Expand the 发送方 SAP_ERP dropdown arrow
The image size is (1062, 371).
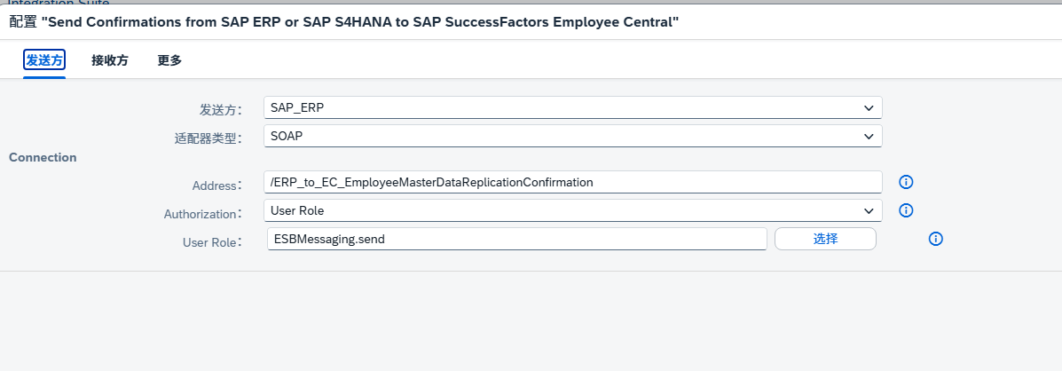click(x=869, y=108)
